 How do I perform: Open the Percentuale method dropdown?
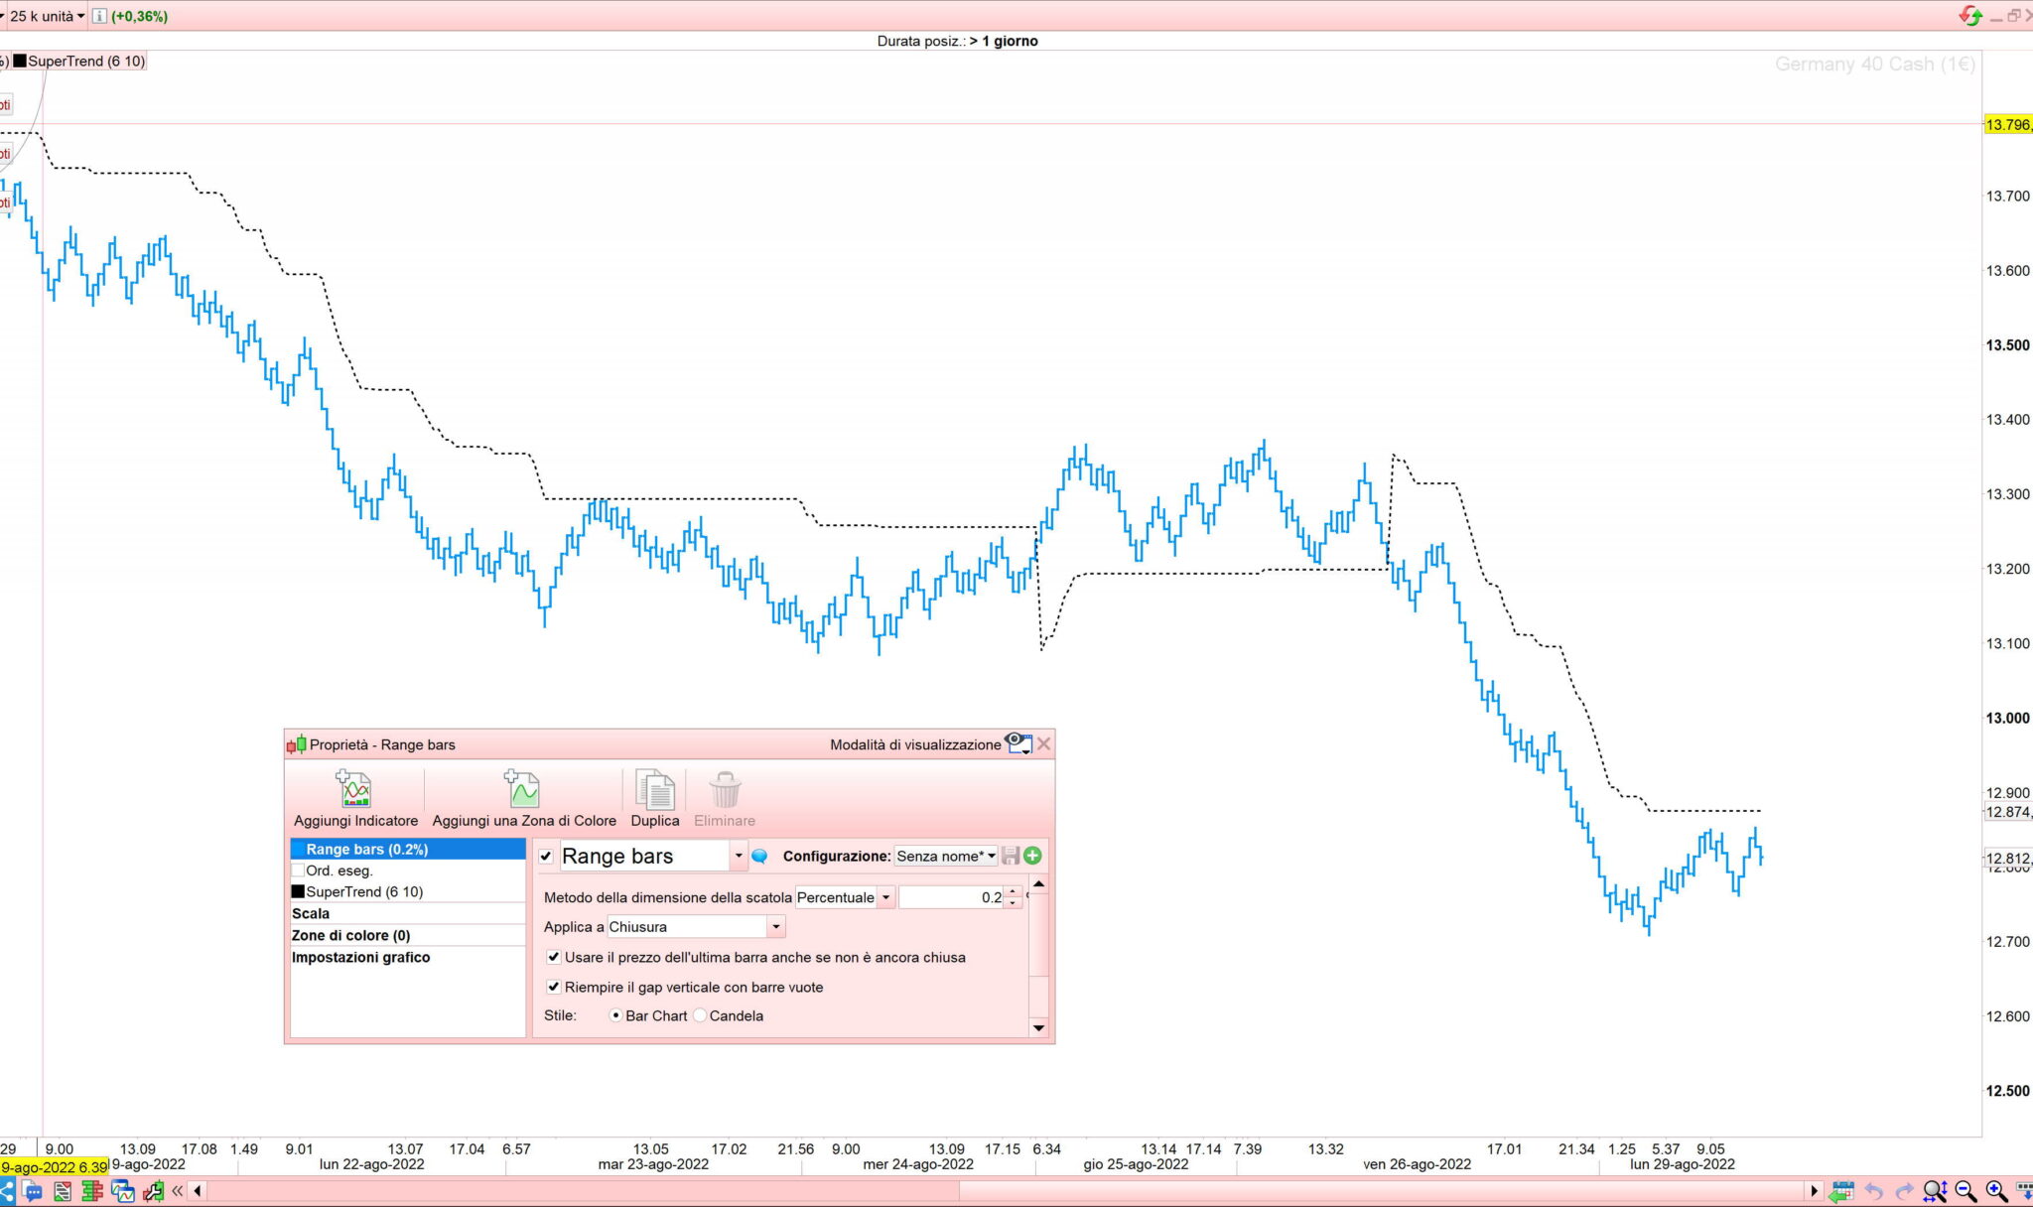click(885, 897)
